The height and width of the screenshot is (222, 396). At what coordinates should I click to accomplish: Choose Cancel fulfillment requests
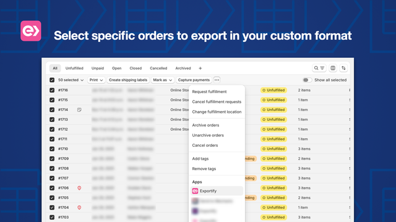point(217,102)
